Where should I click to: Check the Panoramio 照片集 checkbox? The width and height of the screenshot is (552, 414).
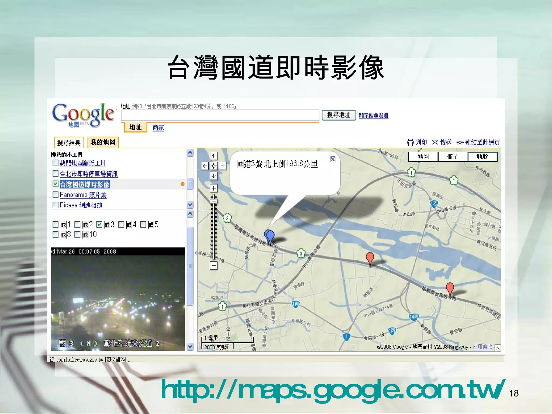click(x=56, y=194)
